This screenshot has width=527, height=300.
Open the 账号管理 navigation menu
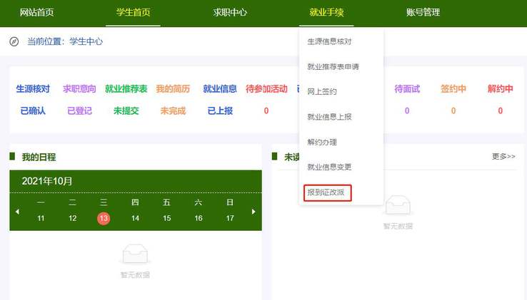tap(423, 12)
